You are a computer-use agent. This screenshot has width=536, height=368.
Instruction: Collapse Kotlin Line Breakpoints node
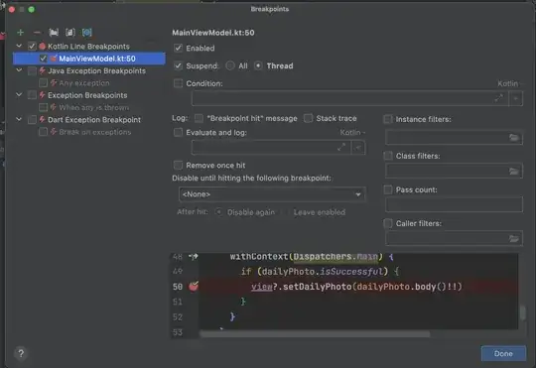click(x=19, y=46)
